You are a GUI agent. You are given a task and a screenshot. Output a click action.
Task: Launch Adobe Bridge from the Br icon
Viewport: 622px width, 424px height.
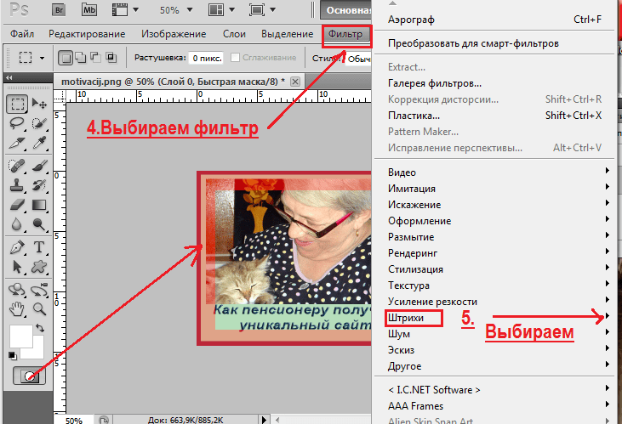(59, 12)
